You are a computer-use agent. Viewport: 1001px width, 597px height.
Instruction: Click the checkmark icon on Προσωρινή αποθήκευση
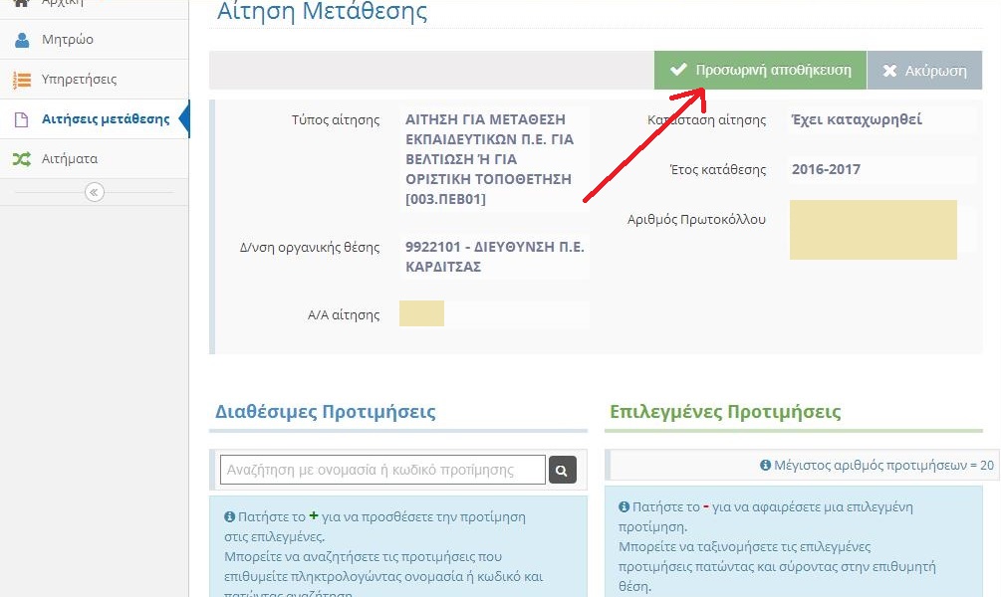(x=678, y=71)
